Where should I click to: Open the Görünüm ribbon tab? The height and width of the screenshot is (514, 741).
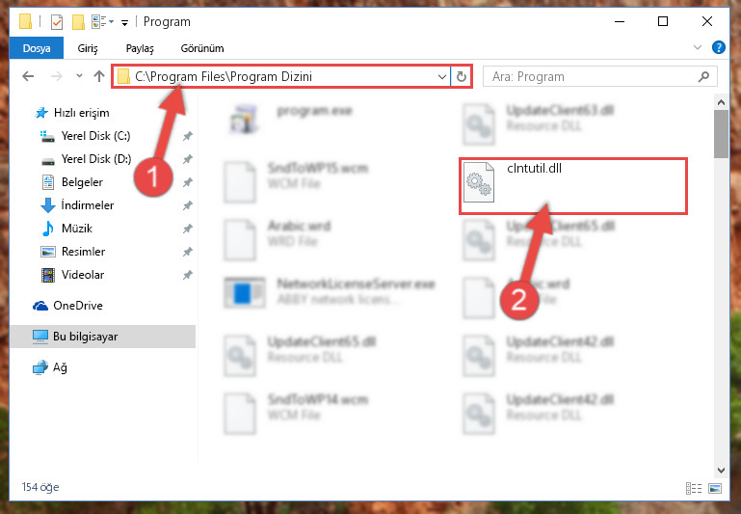[x=202, y=48]
